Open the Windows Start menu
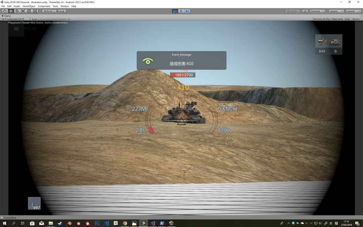Screen dimensions: 363x227 click(4, 223)
